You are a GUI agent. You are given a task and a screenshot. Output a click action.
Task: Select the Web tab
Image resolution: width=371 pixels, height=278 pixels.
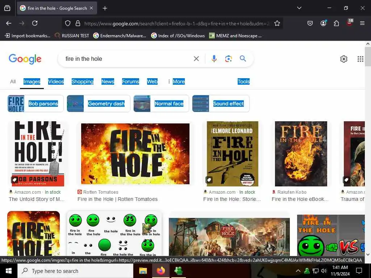[x=152, y=81]
